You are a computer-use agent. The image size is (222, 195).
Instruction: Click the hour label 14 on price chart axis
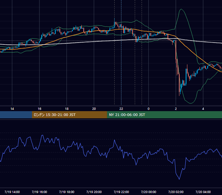pyautogui.click(x=12, y=109)
